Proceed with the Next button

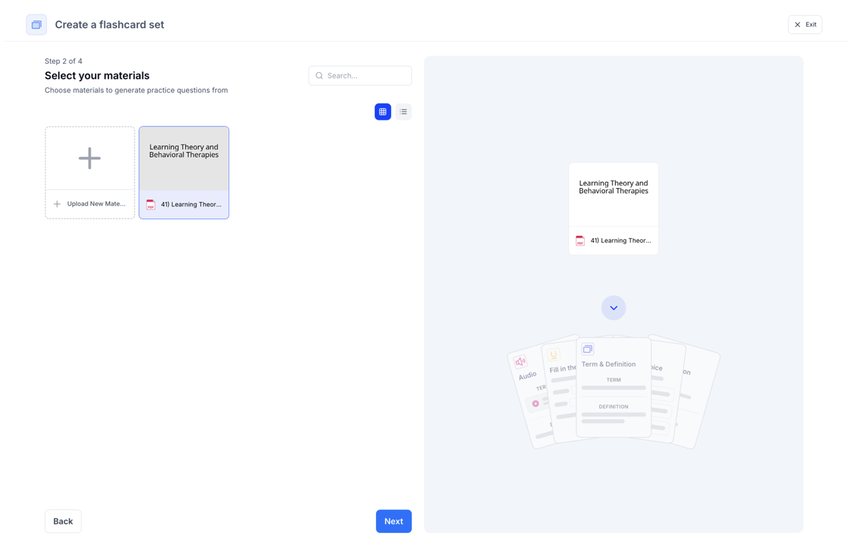(x=394, y=521)
